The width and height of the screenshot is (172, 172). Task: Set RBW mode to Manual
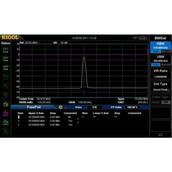(166, 51)
